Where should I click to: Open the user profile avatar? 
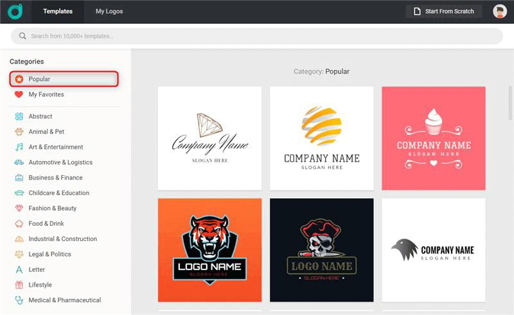[x=499, y=12]
